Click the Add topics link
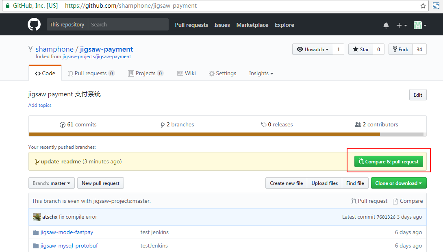 40,105
